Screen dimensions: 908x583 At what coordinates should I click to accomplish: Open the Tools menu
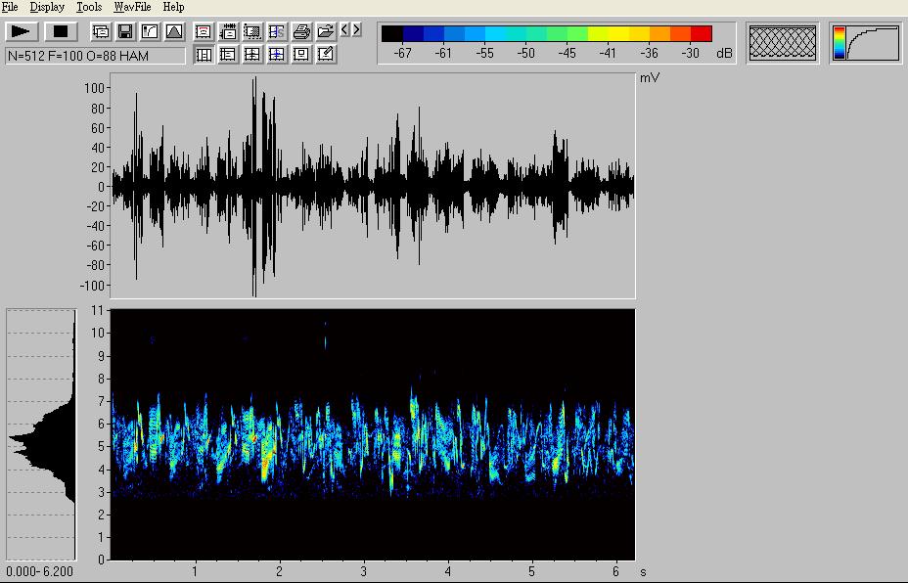89,7
